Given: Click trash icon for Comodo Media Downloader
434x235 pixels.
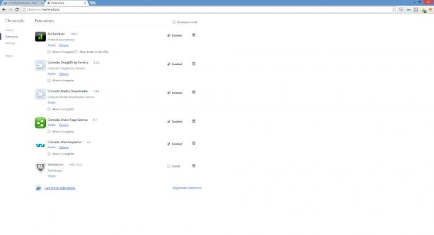Looking at the screenshot, I should 193,92.
